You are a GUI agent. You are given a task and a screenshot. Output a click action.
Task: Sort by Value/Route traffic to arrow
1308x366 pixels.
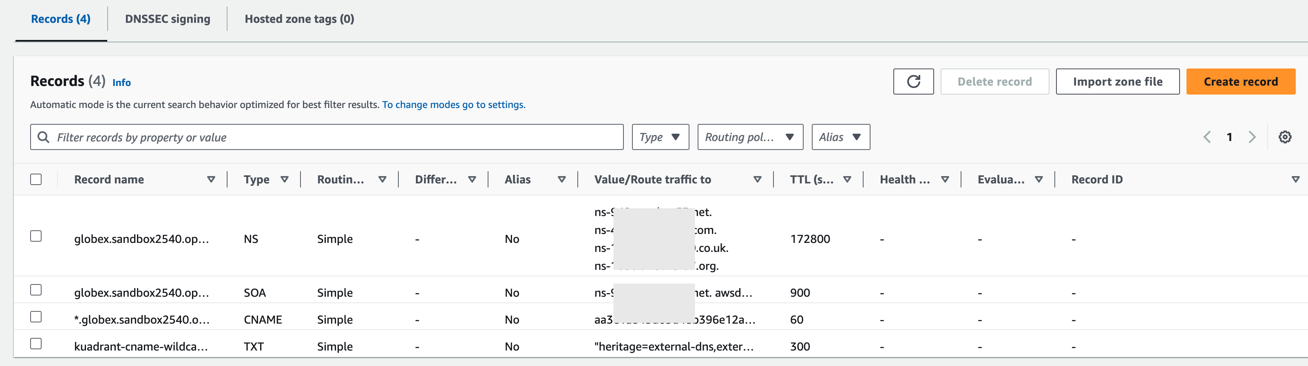point(757,179)
